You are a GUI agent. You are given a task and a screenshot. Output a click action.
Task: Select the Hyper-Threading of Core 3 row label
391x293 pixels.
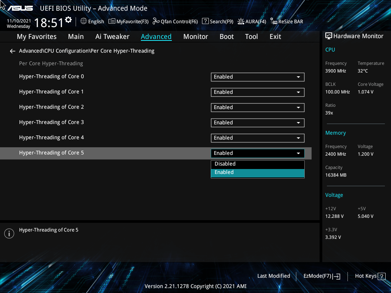coord(52,122)
